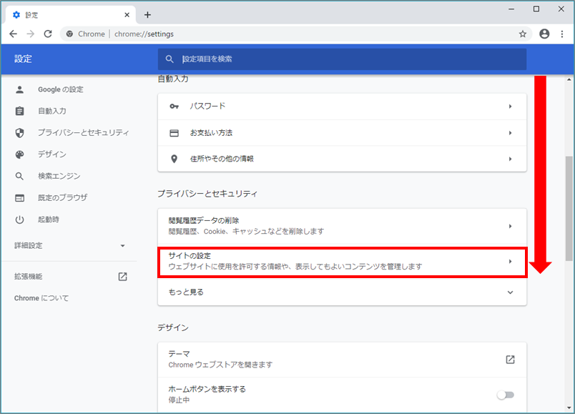
Task: Open サイトの設定
Action: 342,261
